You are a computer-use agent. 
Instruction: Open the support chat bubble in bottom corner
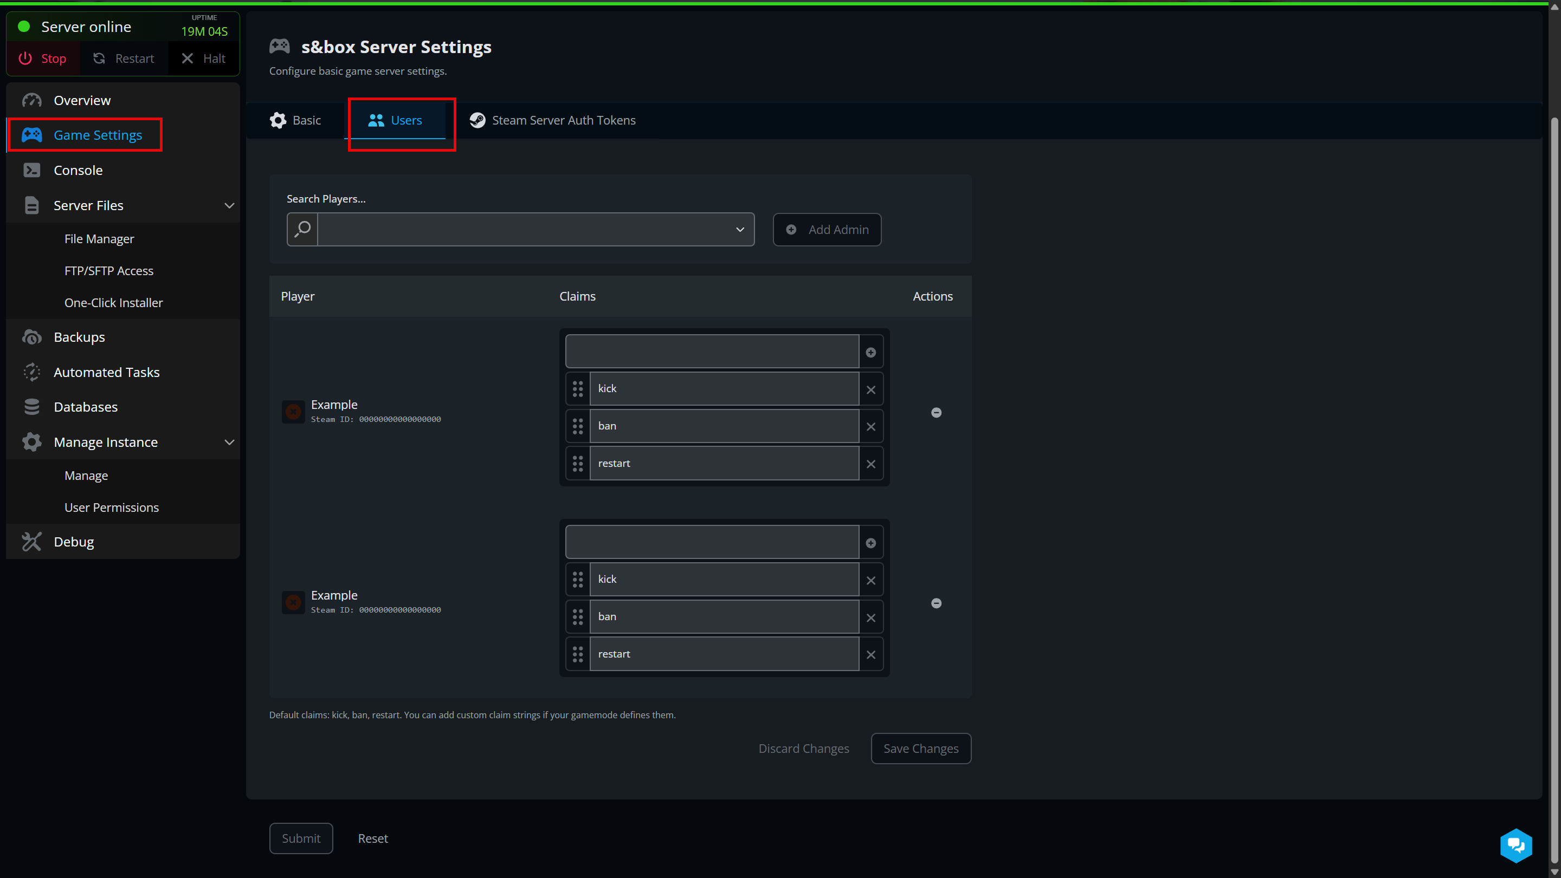coord(1516,846)
